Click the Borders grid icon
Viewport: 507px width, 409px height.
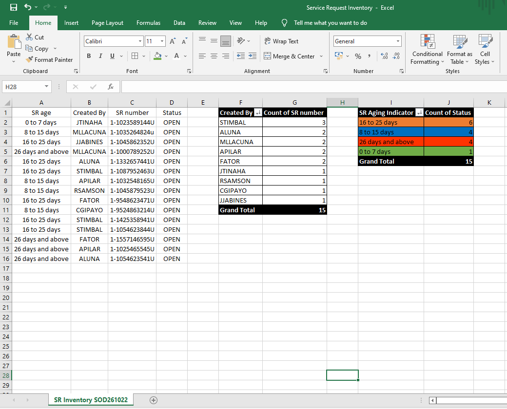pos(135,56)
